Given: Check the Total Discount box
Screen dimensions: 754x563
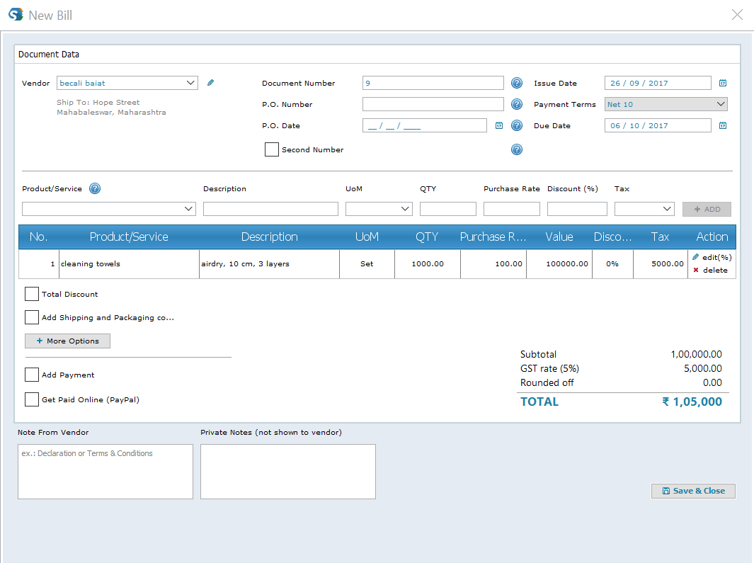Looking at the screenshot, I should (32, 294).
